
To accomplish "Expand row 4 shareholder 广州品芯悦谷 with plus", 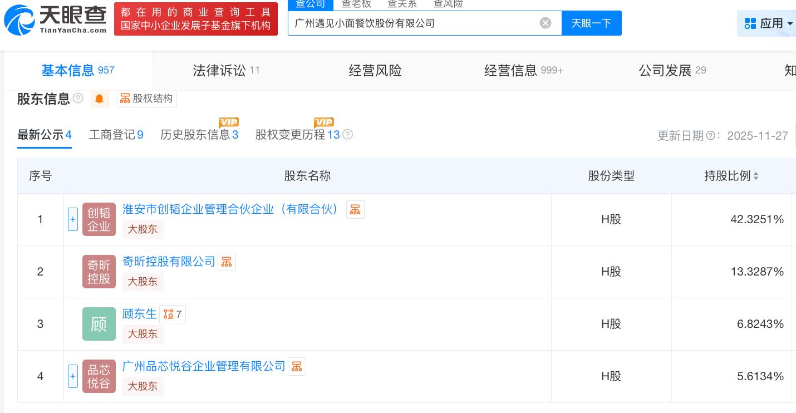I will point(73,376).
